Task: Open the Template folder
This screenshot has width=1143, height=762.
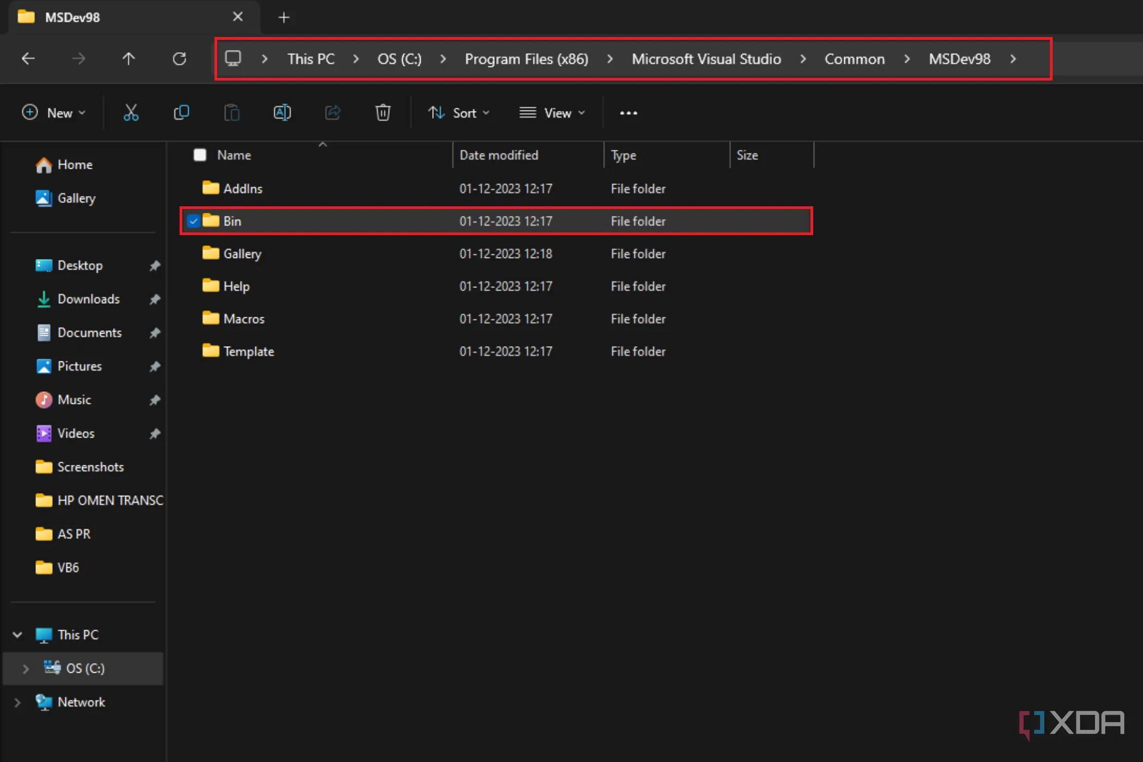Action: 248,351
